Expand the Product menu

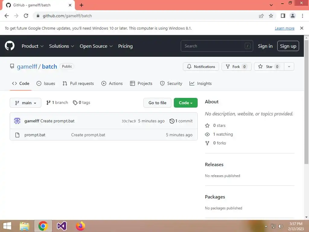(33, 46)
